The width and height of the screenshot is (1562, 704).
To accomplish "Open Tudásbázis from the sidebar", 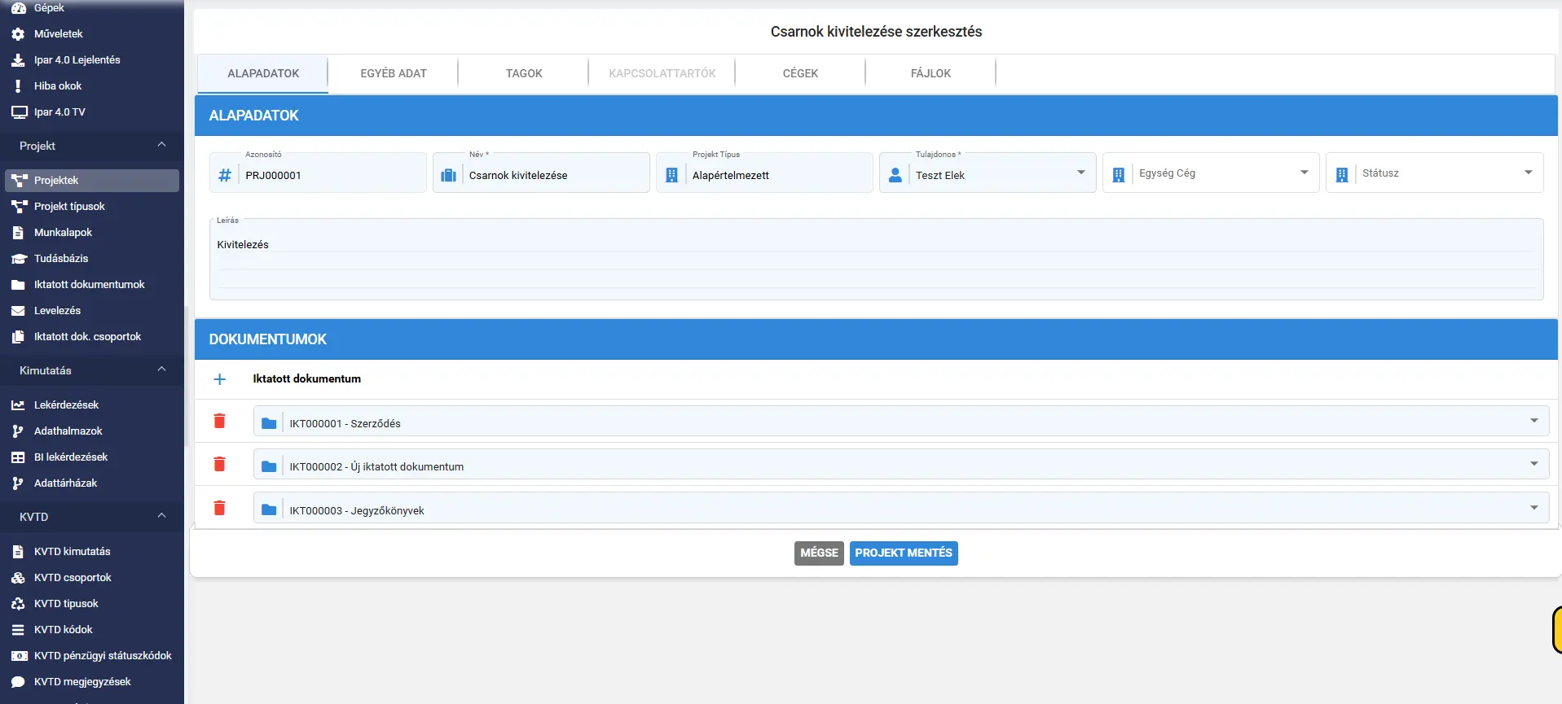I will (x=61, y=259).
